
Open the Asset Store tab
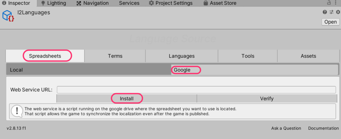tap(219, 3)
